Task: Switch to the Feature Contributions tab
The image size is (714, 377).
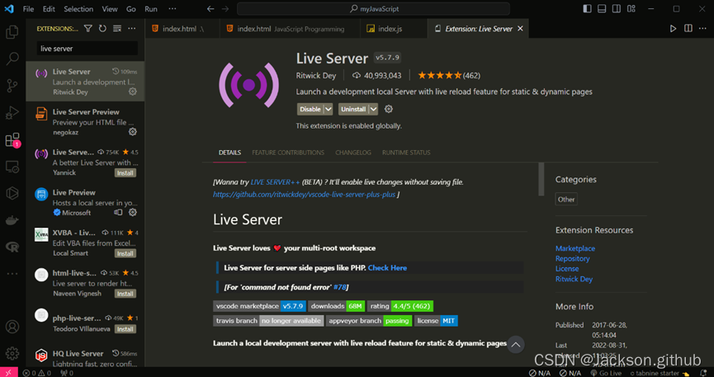Action: pyautogui.click(x=288, y=153)
